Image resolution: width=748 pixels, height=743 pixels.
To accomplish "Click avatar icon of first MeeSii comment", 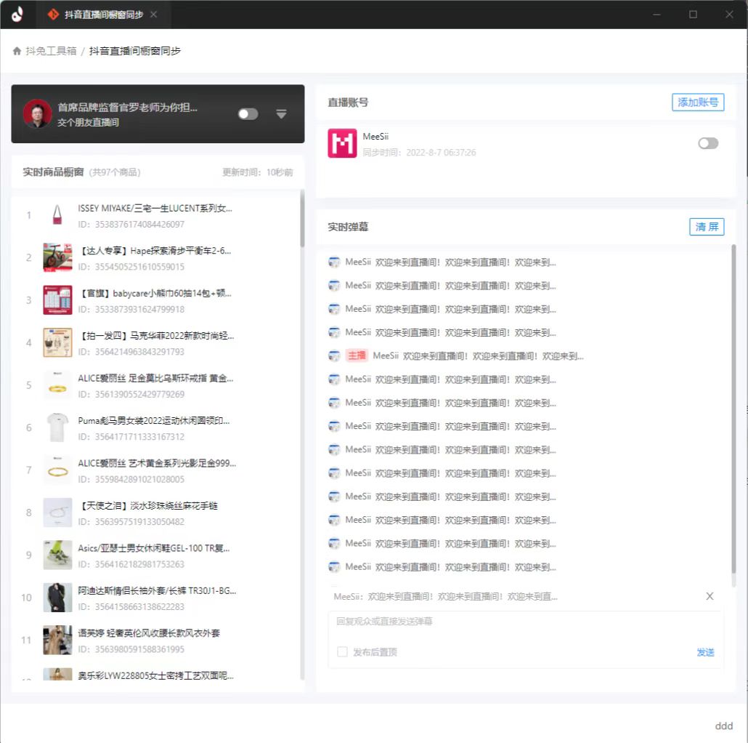I will tap(334, 262).
